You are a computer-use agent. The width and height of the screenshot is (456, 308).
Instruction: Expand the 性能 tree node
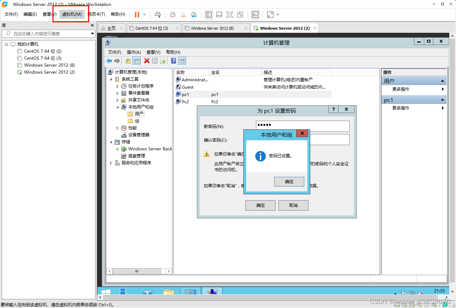click(117, 128)
